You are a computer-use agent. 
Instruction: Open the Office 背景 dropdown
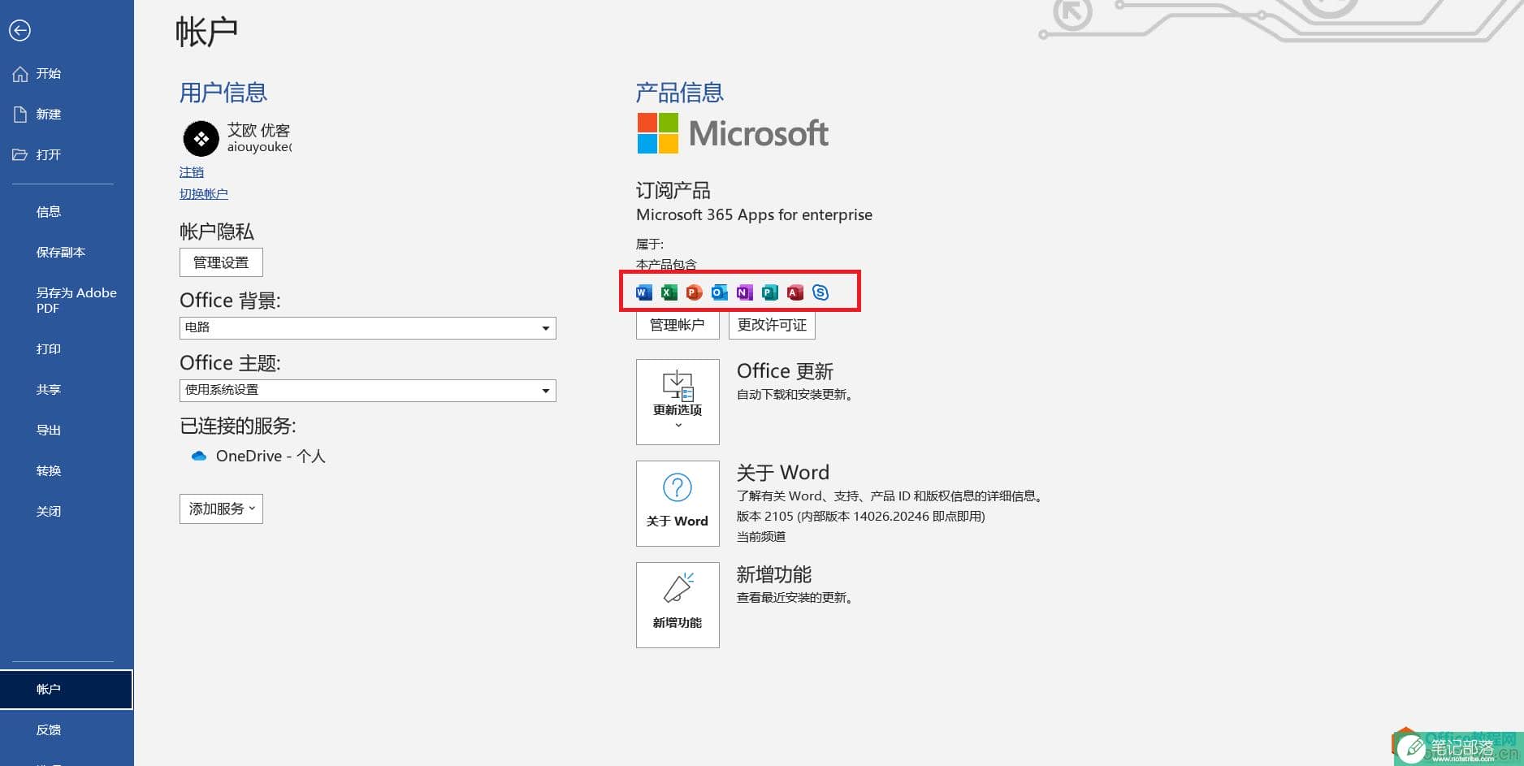point(368,327)
